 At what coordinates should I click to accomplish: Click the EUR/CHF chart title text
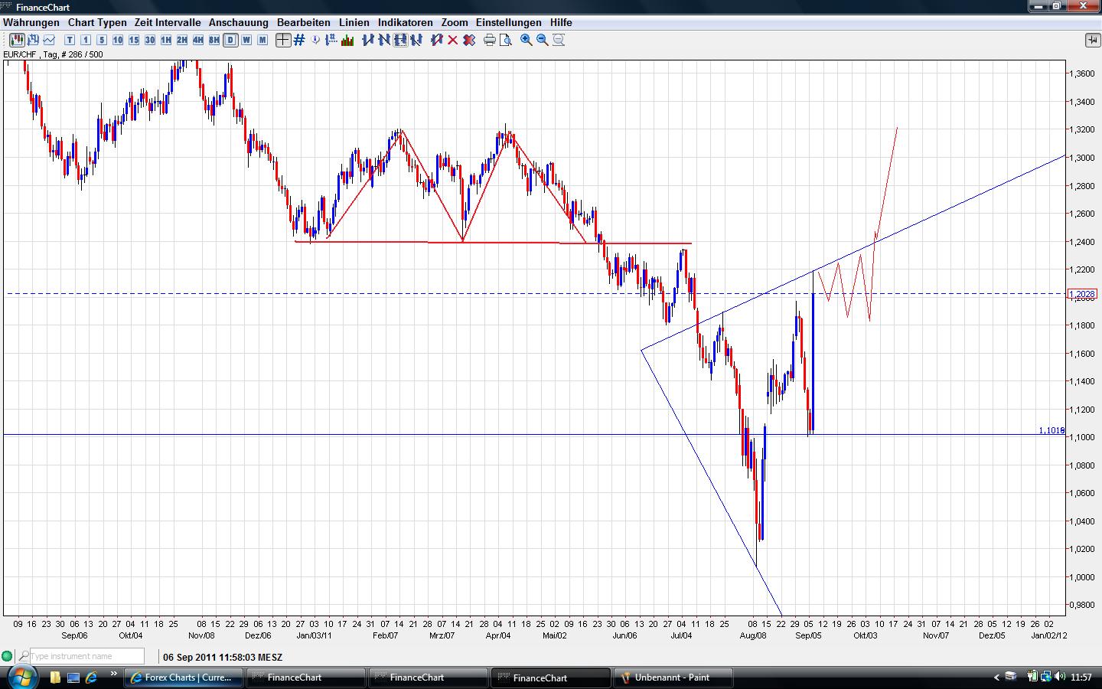[53, 54]
